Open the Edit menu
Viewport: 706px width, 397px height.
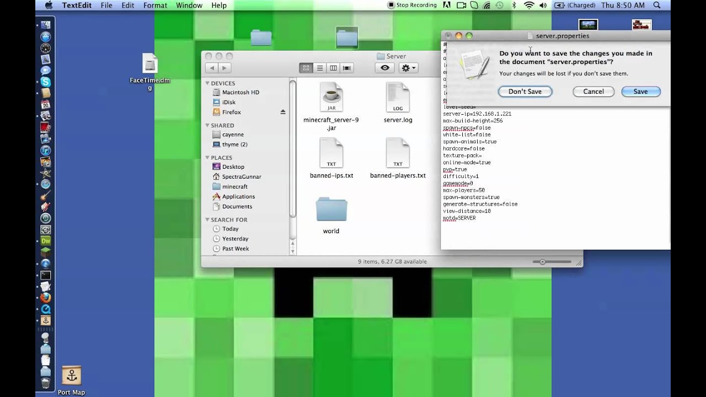[128, 5]
